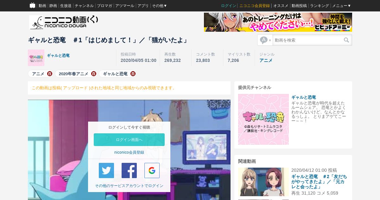Open the provider channel pink thumbnail

[263, 119]
